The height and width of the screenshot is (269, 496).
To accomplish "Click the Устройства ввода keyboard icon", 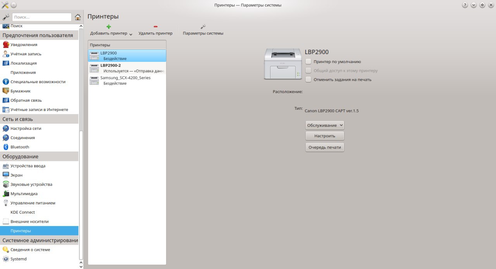I will tap(6, 166).
